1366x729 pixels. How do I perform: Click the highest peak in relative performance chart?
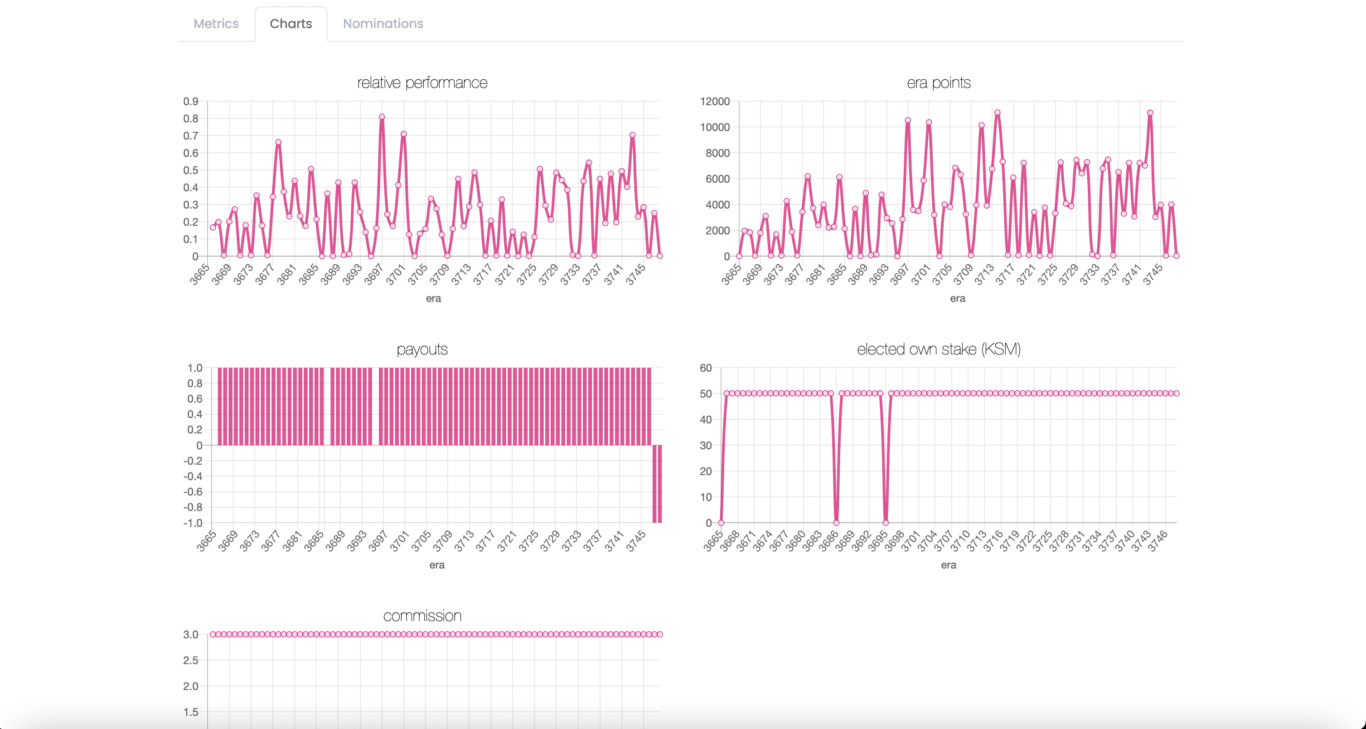coord(382,117)
